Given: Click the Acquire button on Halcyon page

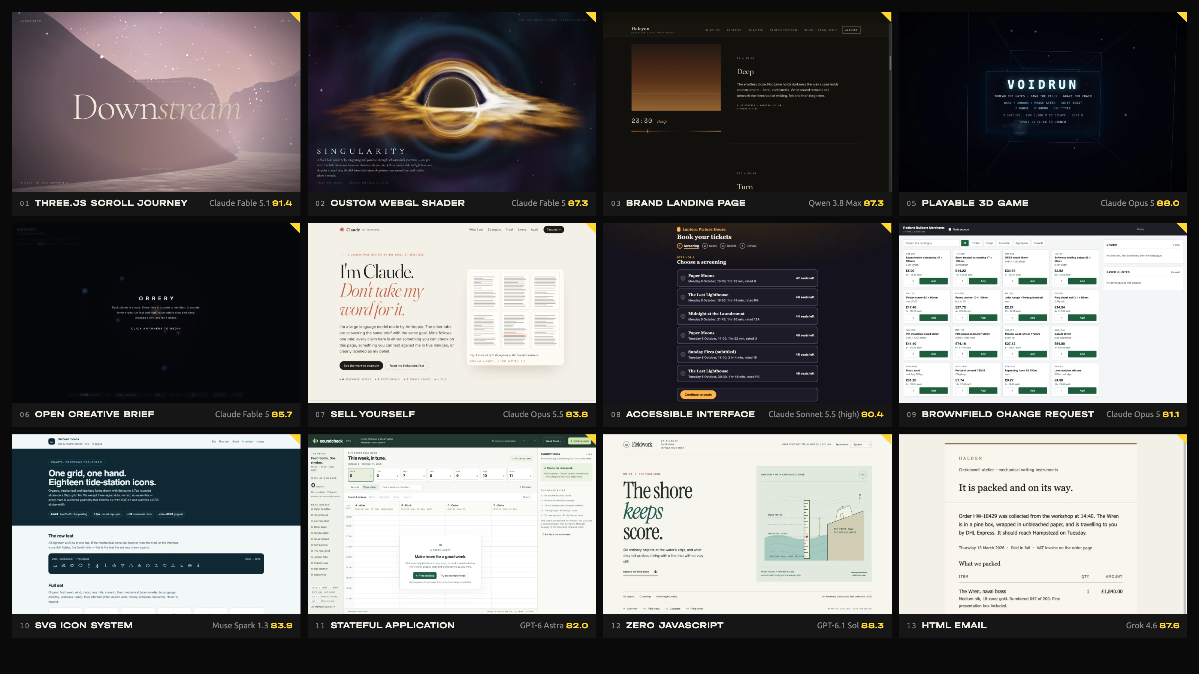Looking at the screenshot, I should pos(851,30).
